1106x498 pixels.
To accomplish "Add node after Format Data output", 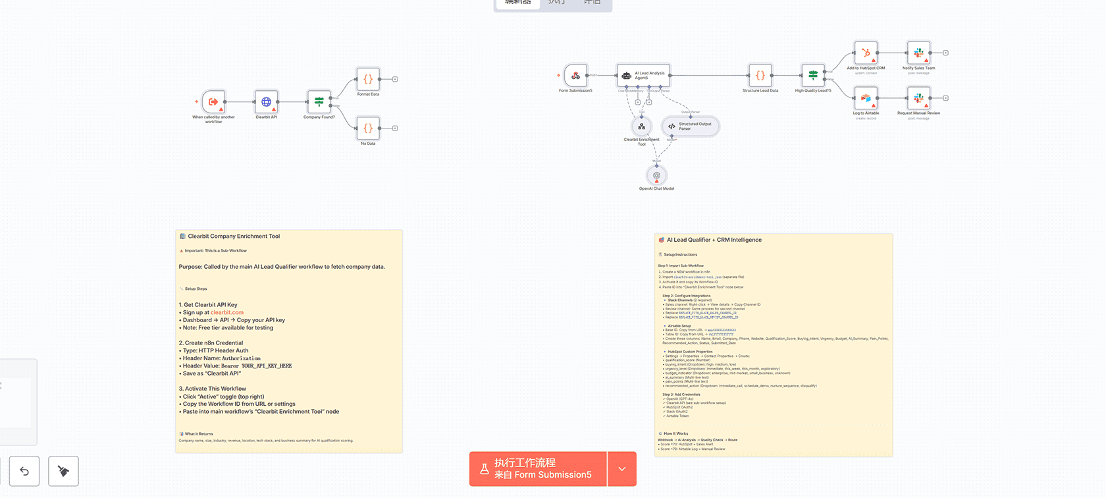I will (395, 79).
